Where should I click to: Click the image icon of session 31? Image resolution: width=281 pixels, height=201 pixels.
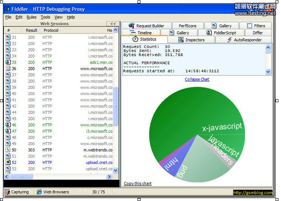point(8,37)
